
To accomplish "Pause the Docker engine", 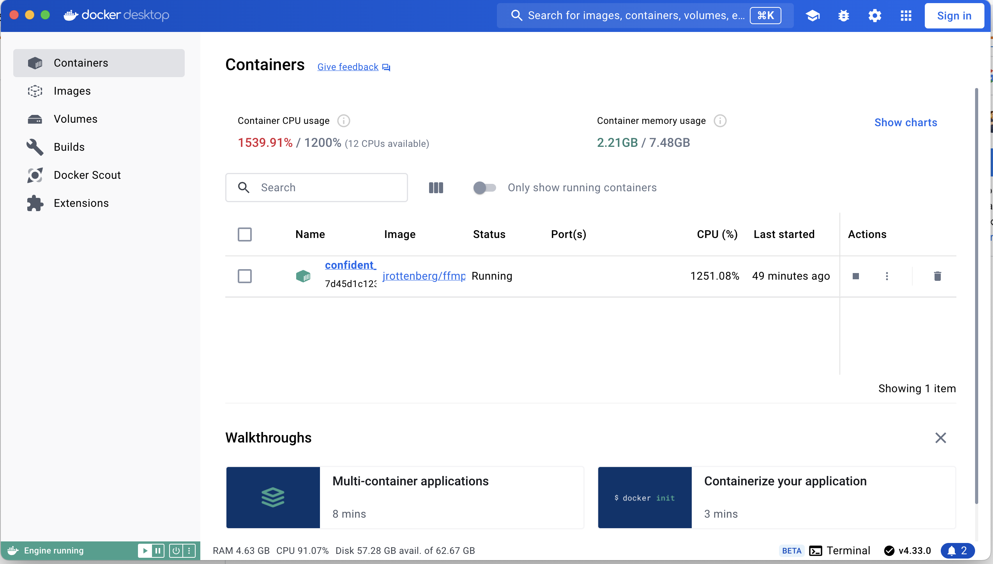I will (x=158, y=550).
